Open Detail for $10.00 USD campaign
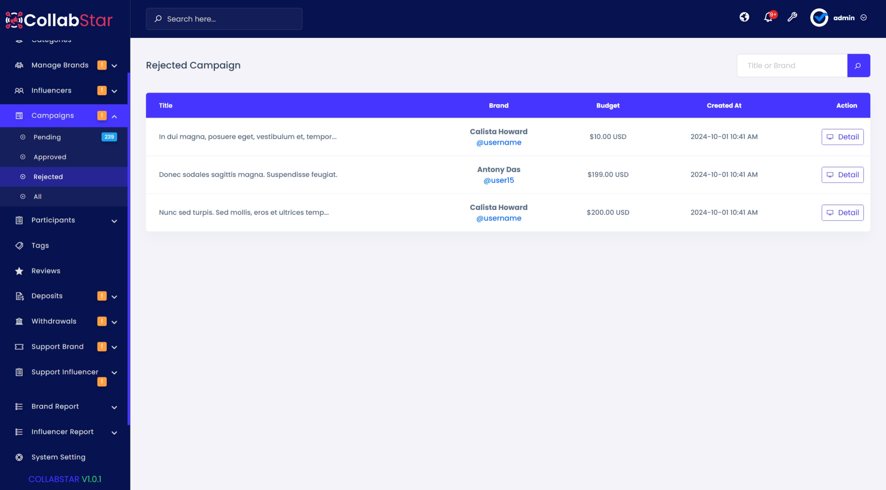Viewport: 886px width, 490px height. coord(843,137)
